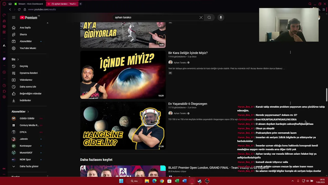Start voice search with the microphone

221,17
